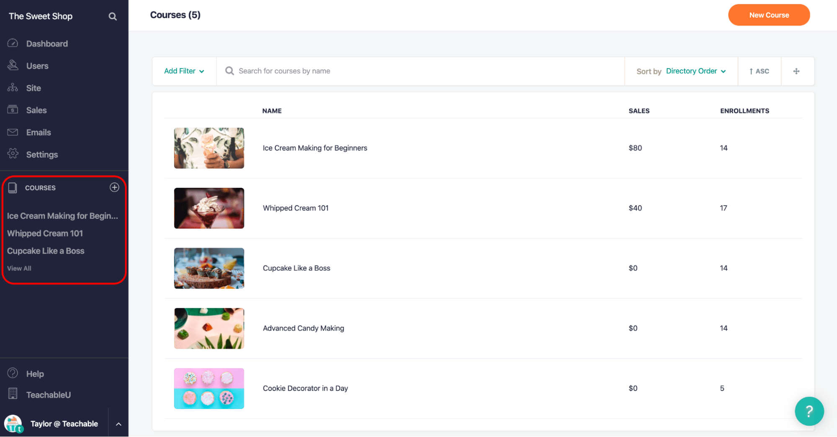This screenshot has width=837, height=437.
Task: Open Emails using the envelope icon
Action: [x=13, y=132]
